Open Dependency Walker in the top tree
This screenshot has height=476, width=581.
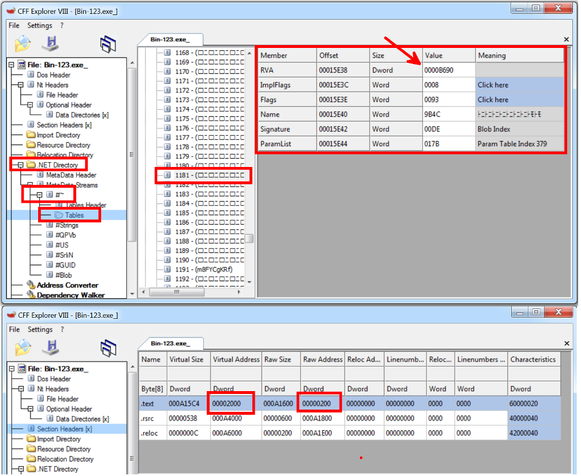70,295
